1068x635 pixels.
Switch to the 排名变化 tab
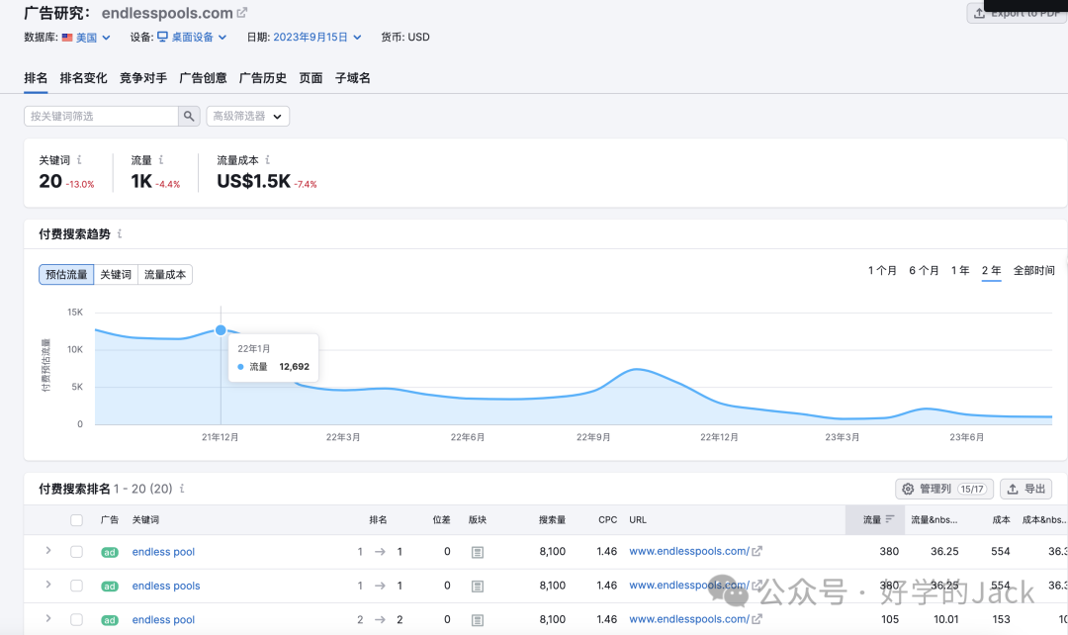point(83,78)
